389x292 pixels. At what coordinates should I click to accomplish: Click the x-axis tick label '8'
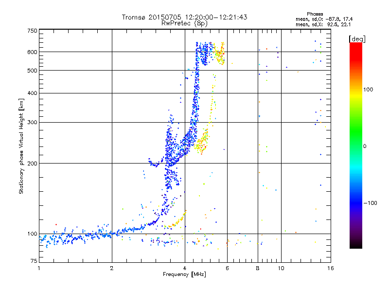point(258,268)
